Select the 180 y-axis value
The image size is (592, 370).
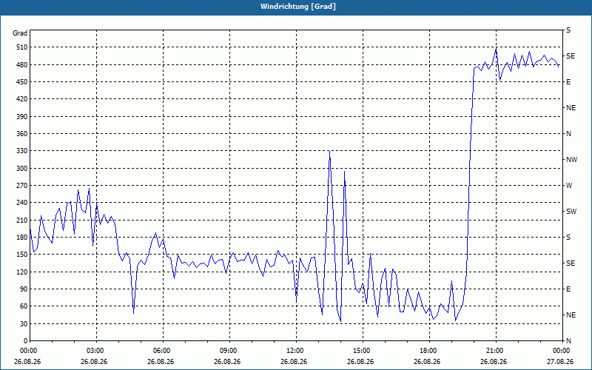[x=22, y=238]
